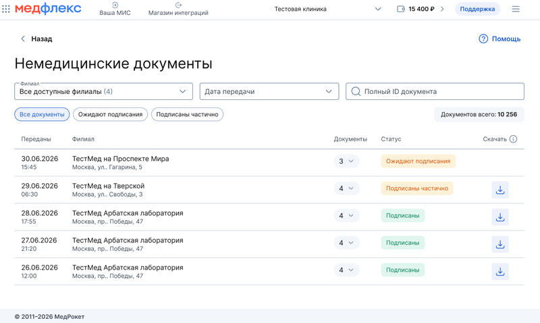Go to Ваша МИС
This screenshot has height=323, width=540.
[115, 9]
